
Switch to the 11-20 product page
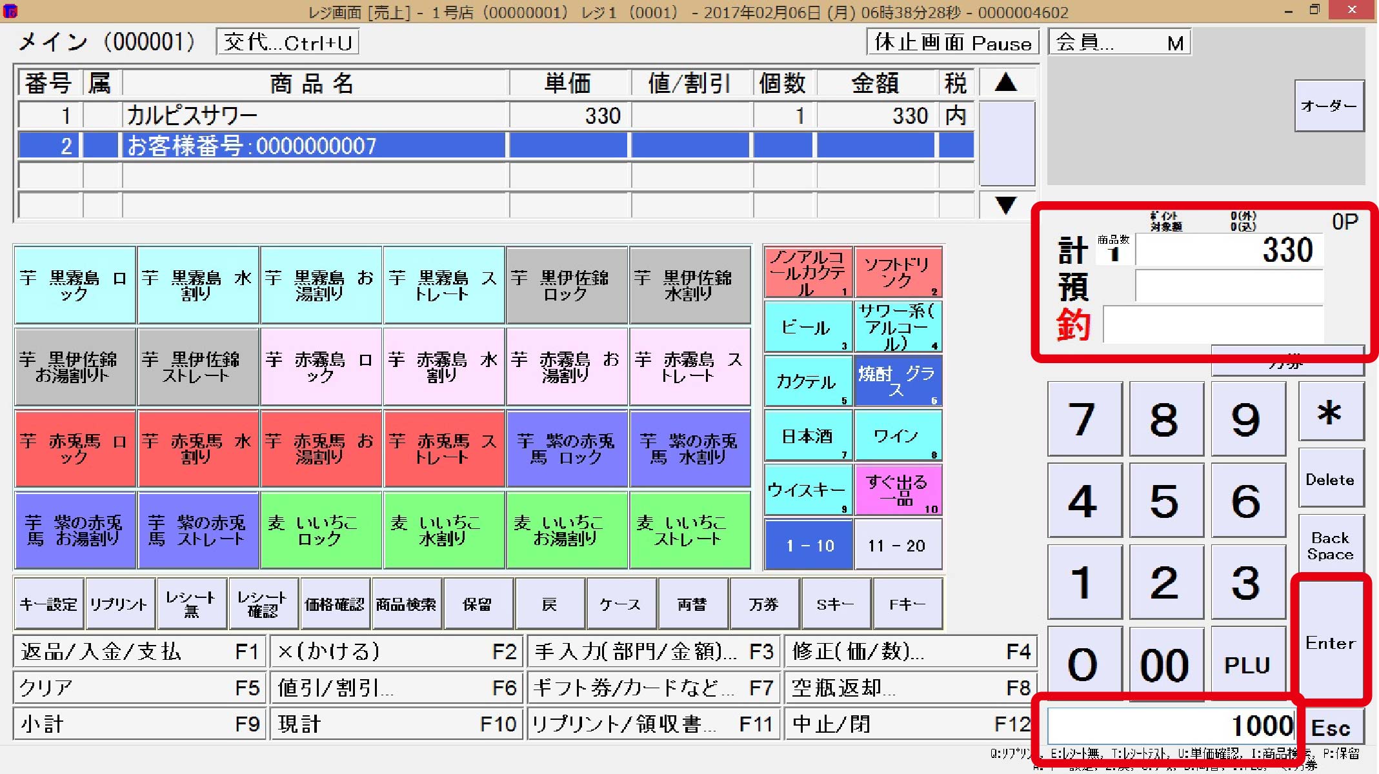click(x=898, y=544)
